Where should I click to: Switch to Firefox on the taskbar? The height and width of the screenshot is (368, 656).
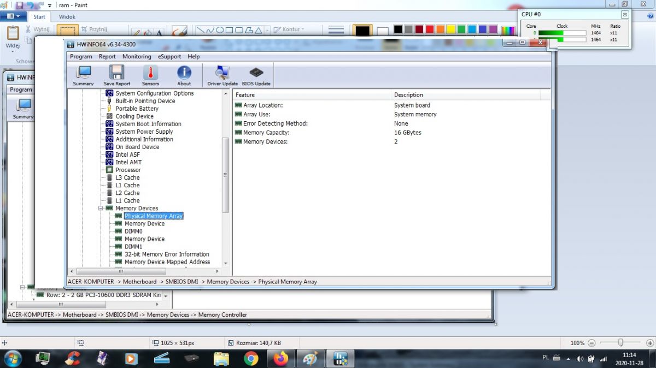(x=280, y=358)
